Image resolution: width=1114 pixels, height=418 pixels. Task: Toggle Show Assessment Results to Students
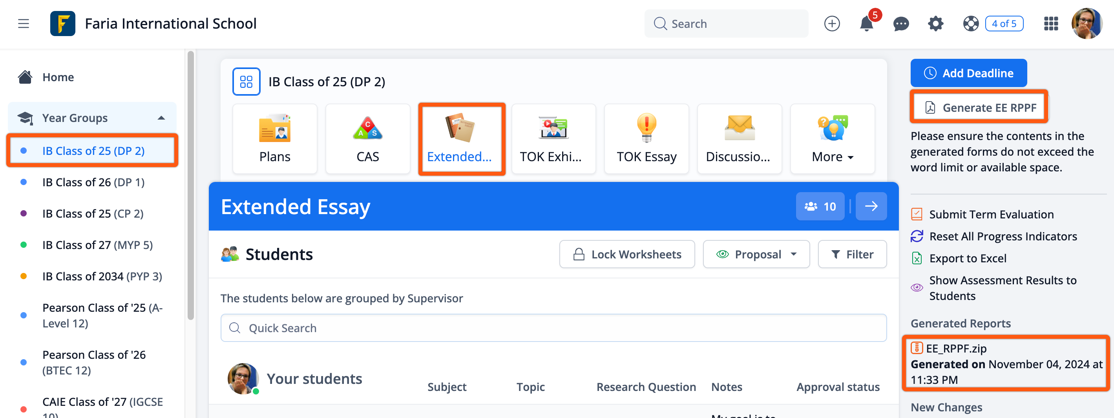(1003, 288)
